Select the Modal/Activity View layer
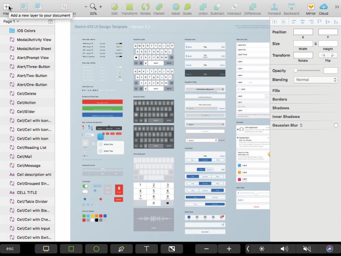This screenshot has height=256, width=341. pyautogui.click(x=27, y=40)
